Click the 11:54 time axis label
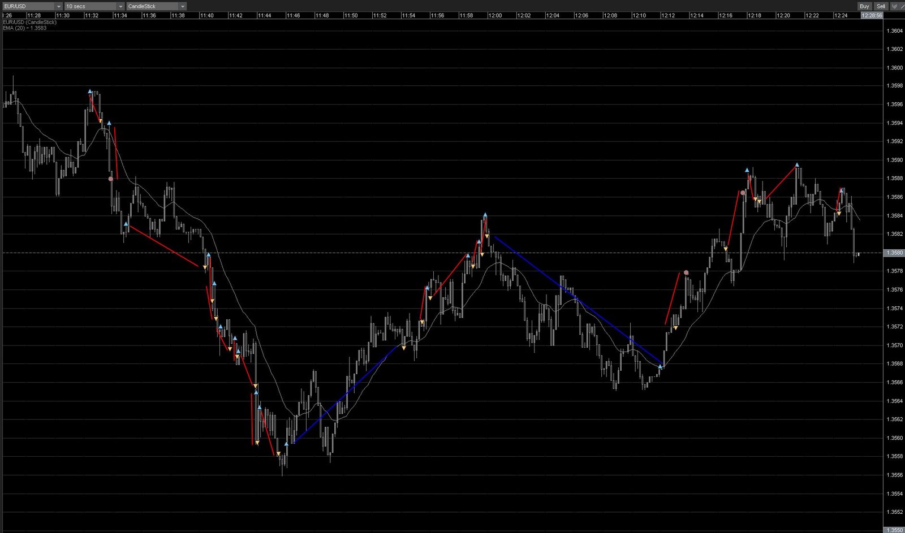 [x=408, y=15]
